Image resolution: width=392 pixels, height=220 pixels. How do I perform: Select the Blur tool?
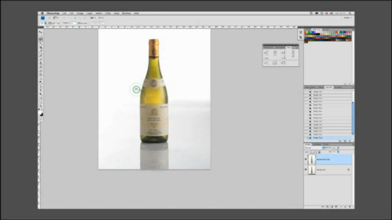tap(41, 78)
